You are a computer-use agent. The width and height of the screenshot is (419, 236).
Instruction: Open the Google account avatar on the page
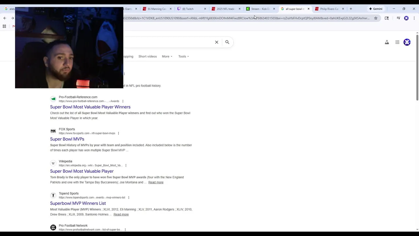(407, 42)
